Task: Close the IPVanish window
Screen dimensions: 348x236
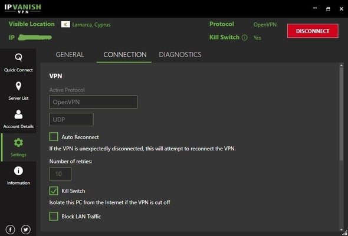Action: tap(342, 9)
